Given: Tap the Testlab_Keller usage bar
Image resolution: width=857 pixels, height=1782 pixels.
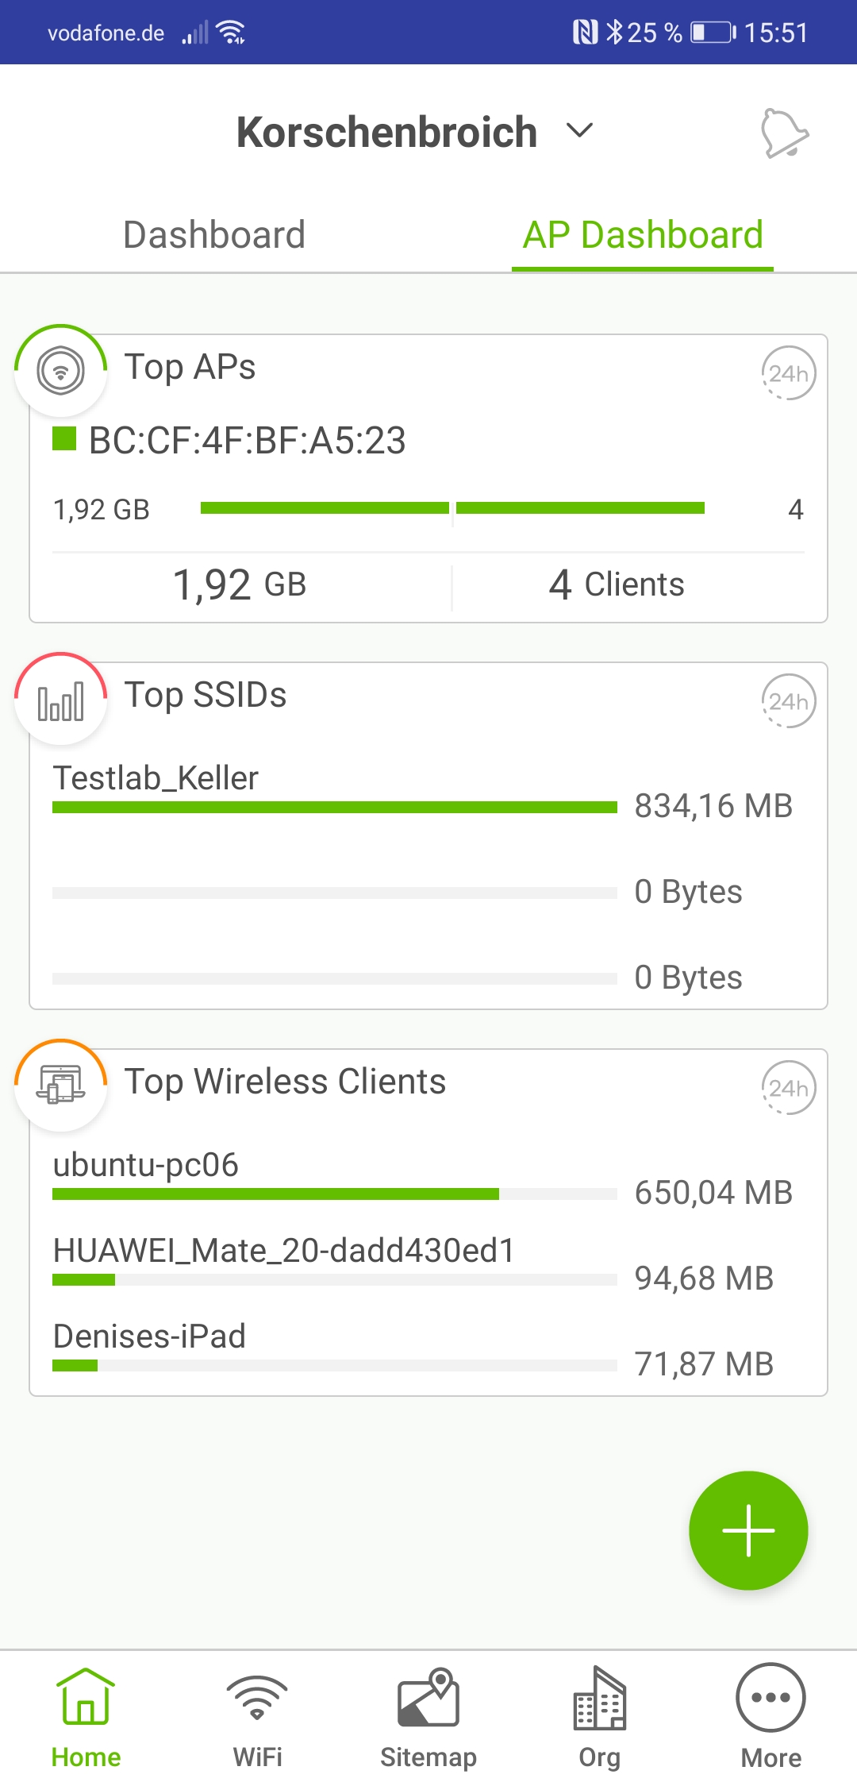Looking at the screenshot, I should point(334,808).
